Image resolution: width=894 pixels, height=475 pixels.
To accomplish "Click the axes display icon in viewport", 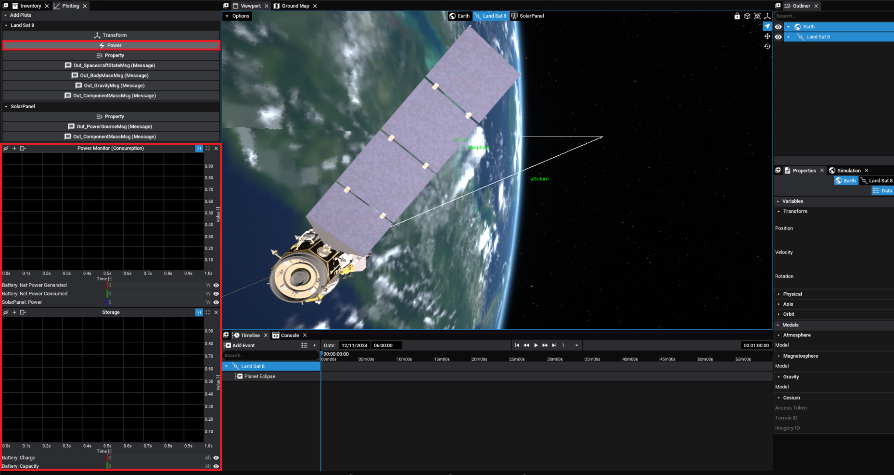I will [x=767, y=16].
